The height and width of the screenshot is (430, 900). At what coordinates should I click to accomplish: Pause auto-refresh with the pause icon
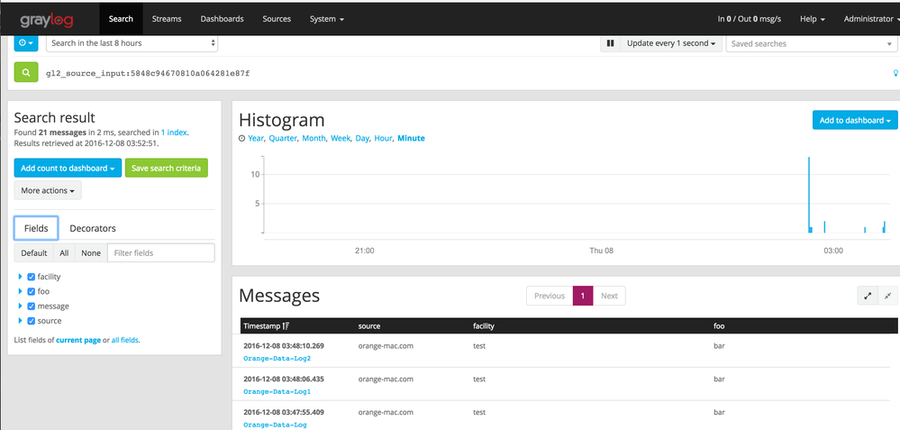pyautogui.click(x=610, y=43)
